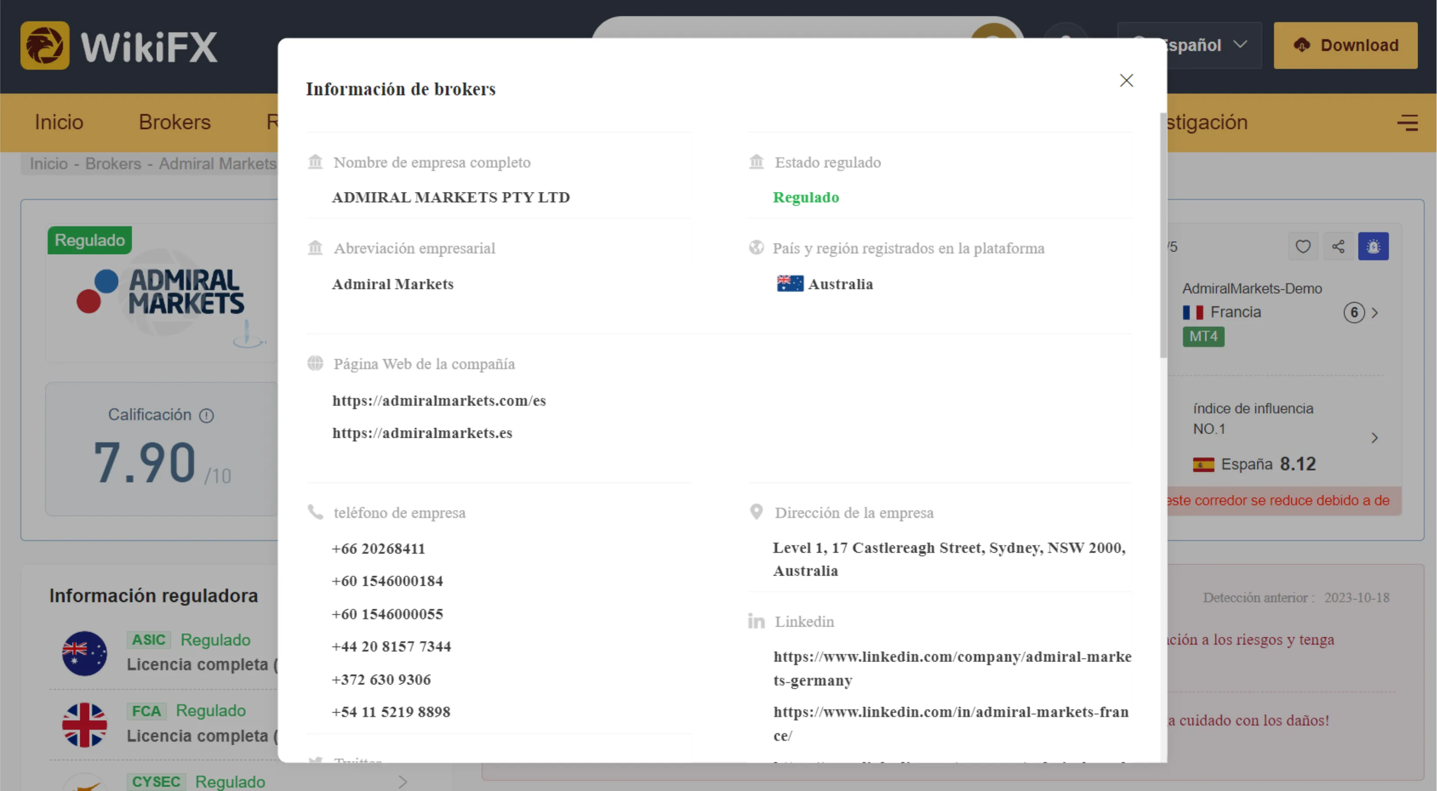
Task: Click the green Regulado status text
Action: tap(806, 197)
